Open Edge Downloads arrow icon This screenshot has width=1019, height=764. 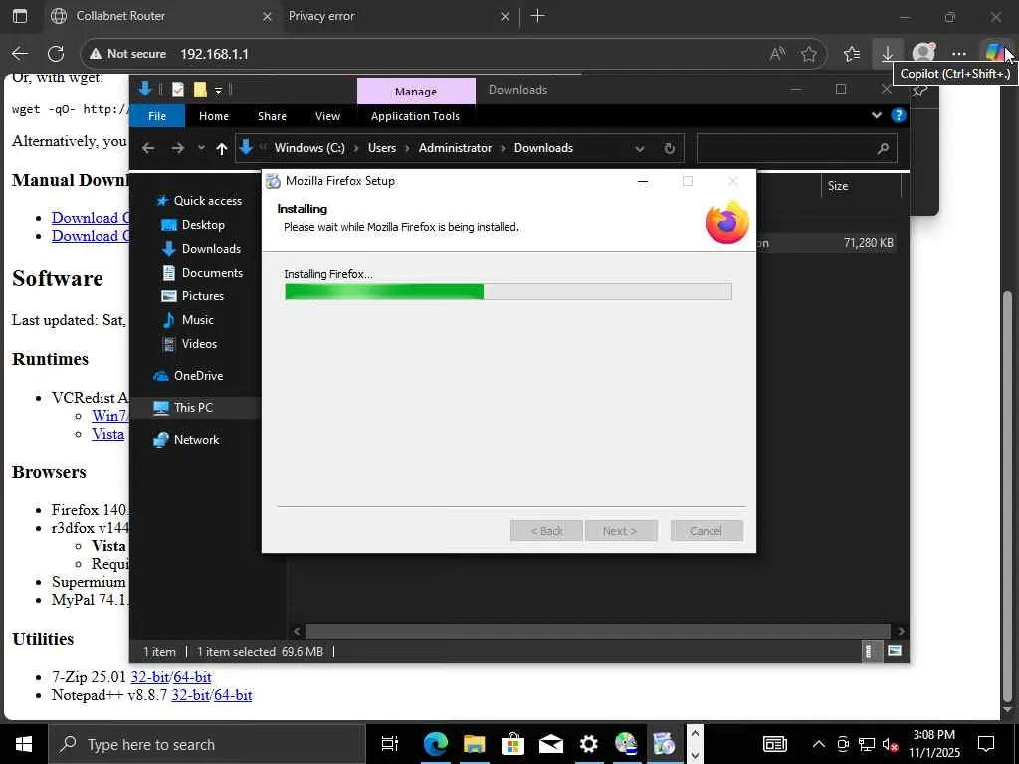coord(887,54)
